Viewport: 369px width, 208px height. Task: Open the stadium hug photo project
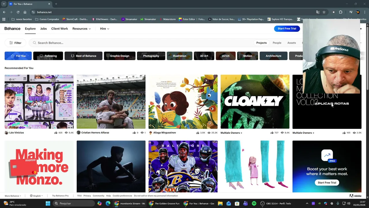tap(111, 102)
